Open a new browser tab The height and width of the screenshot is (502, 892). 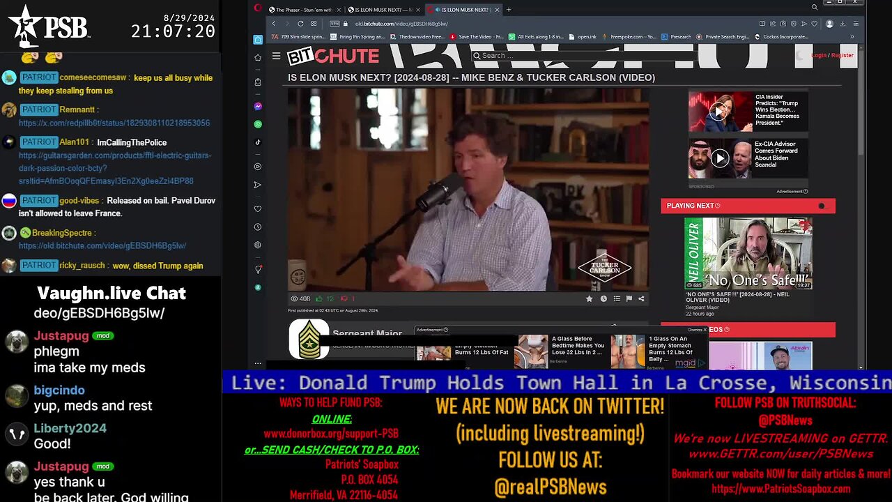tap(509, 10)
